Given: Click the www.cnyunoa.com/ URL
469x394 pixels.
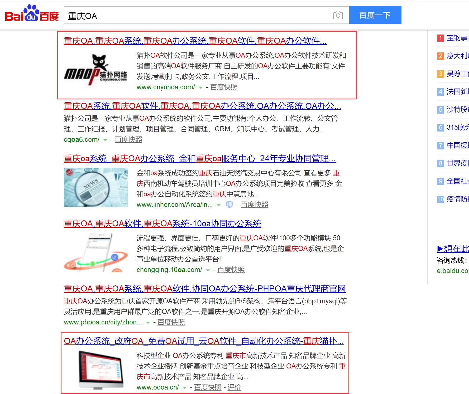Looking at the screenshot, I should [166, 87].
